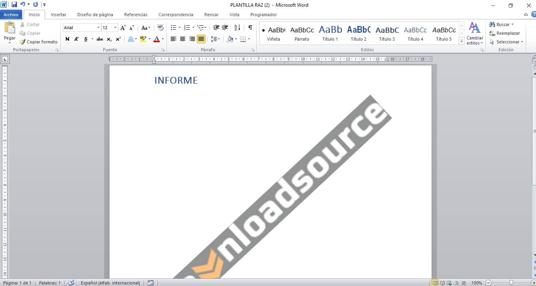Increase indent icon in Párrafo group

[225, 28]
